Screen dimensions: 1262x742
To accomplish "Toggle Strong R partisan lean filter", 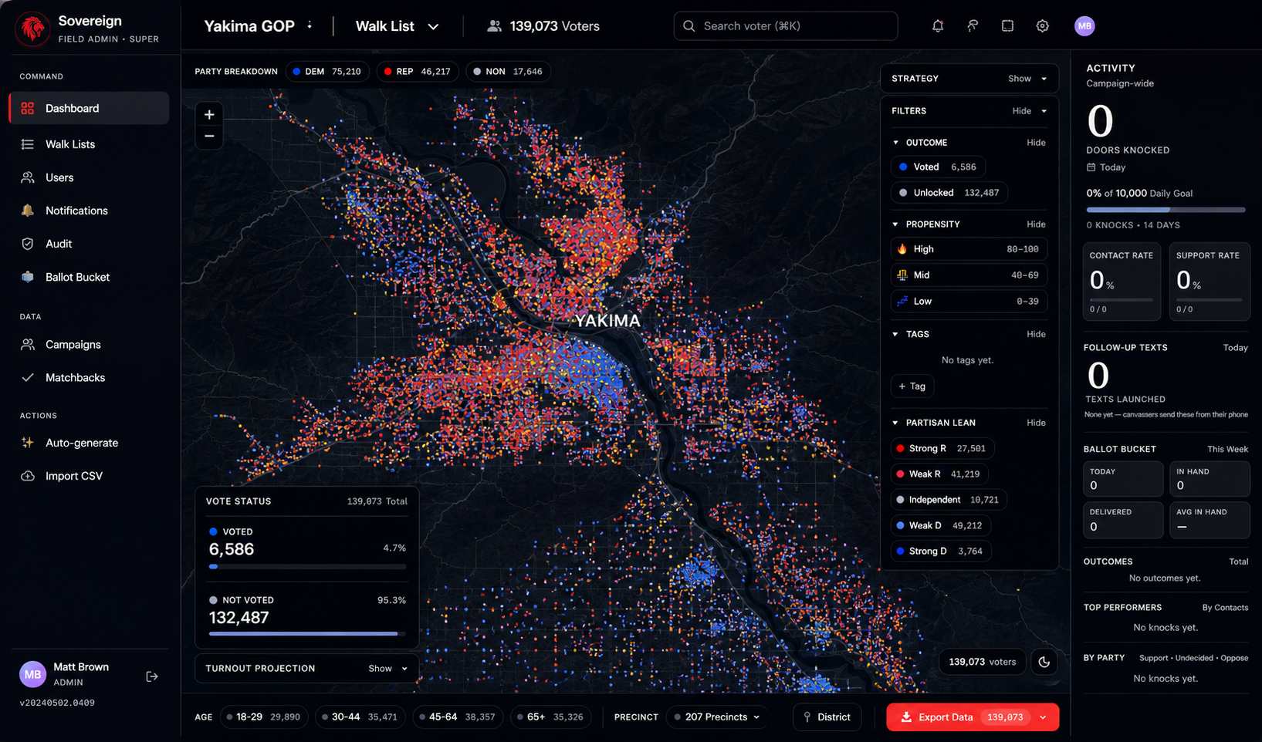I will click(942, 448).
